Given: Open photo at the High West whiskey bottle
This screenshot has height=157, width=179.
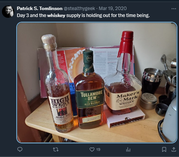Looking at the screenshot, I should point(57,84).
